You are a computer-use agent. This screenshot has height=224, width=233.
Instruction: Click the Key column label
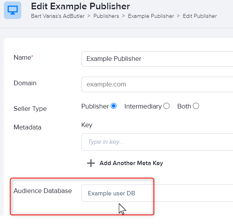[x=87, y=125]
